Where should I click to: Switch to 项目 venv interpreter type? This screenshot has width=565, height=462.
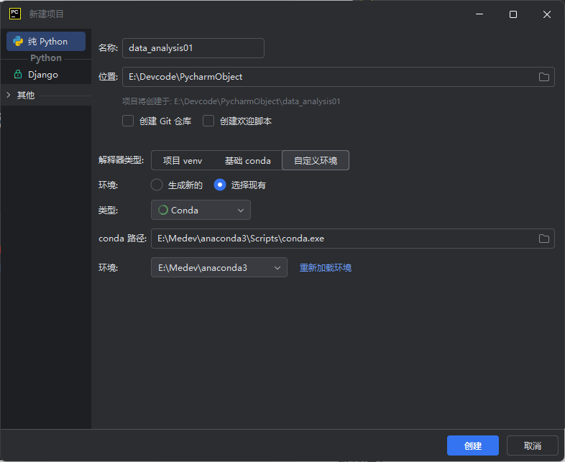point(183,161)
